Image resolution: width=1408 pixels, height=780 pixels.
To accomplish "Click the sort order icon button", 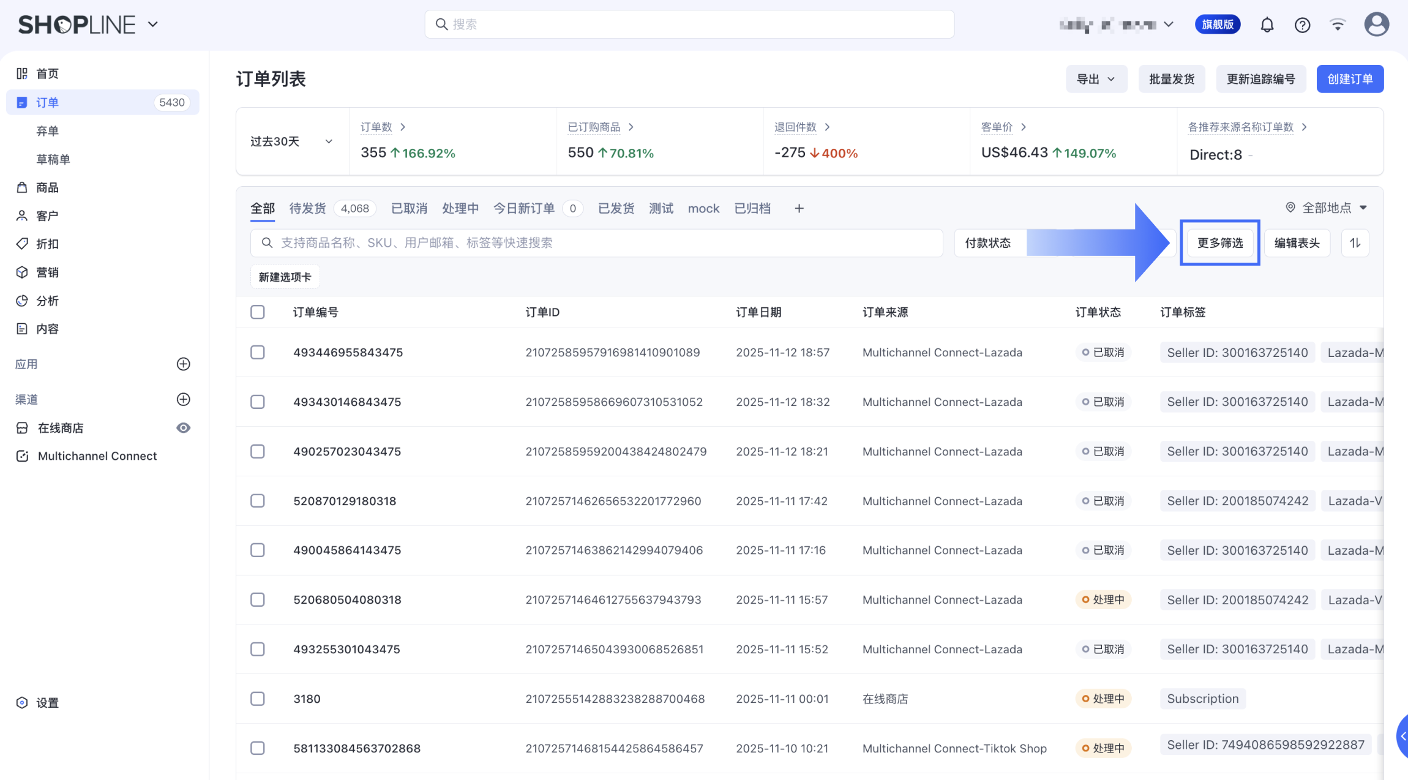I will 1355,243.
